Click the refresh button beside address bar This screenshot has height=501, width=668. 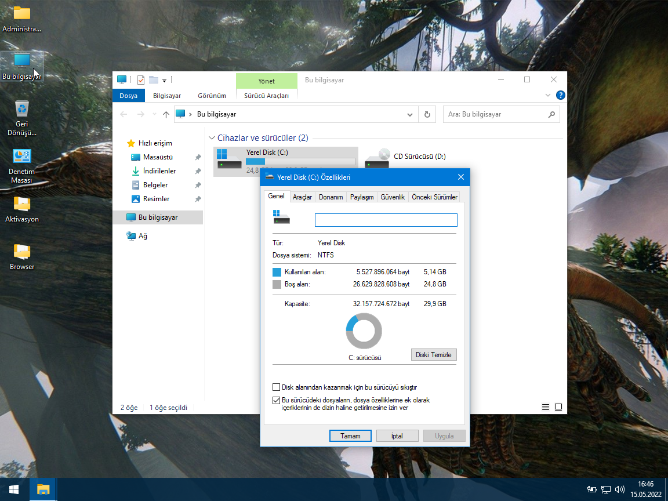click(427, 114)
